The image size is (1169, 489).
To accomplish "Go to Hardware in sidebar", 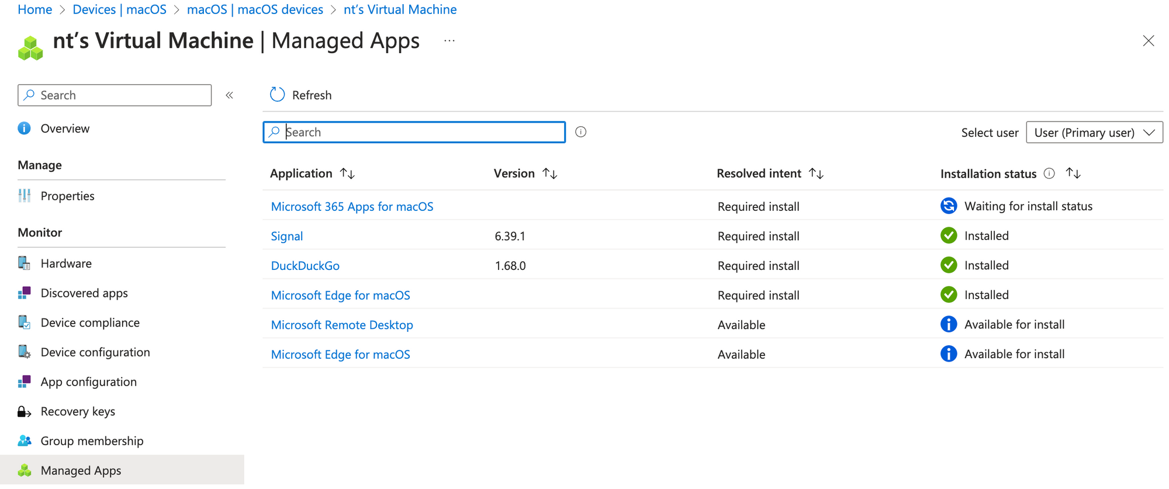I will (66, 263).
